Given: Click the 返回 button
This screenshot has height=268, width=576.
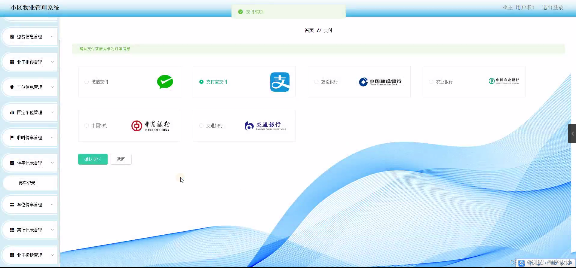Looking at the screenshot, I should tap(121, 159).
